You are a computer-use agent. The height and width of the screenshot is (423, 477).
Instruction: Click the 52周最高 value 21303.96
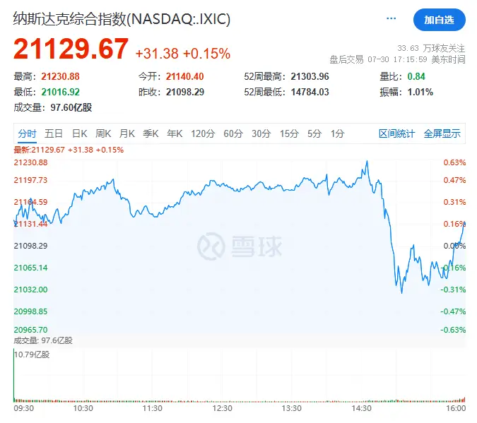(x=310, y=76)
